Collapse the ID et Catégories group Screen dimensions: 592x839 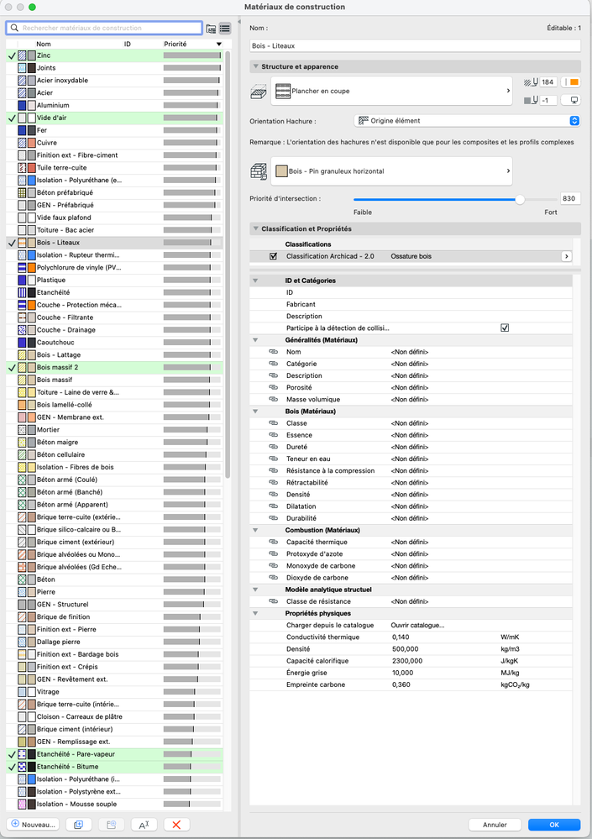(x=255, y=281)
